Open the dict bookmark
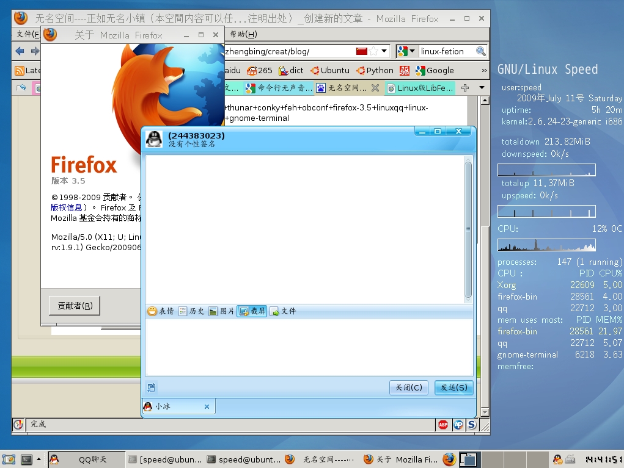624x468 pixels. [x=291, y=71]
